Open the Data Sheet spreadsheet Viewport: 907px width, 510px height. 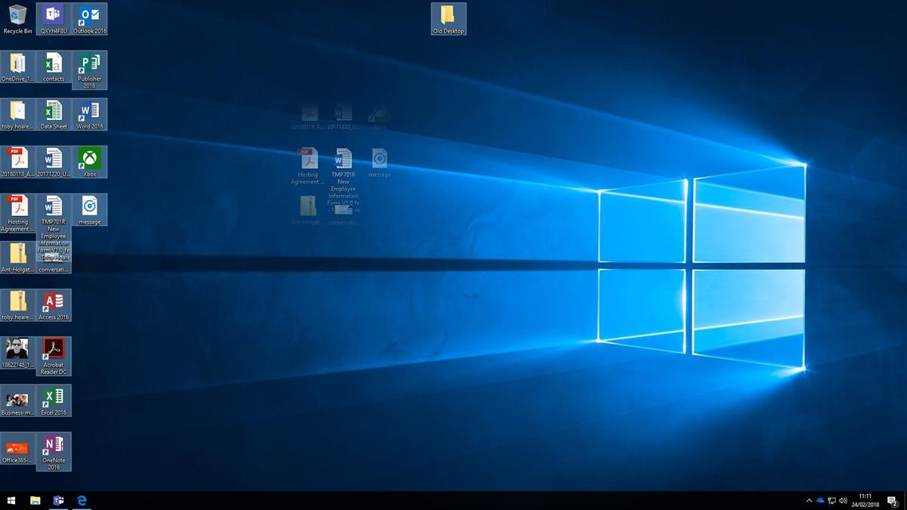click(x=53, y=112)
